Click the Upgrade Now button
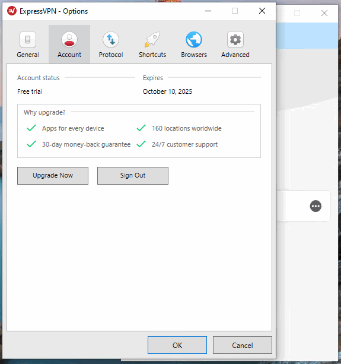 [53, 176]
